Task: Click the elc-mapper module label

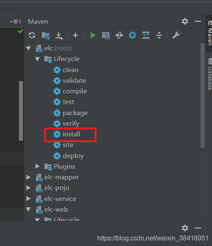Action: tap(62, 178)
